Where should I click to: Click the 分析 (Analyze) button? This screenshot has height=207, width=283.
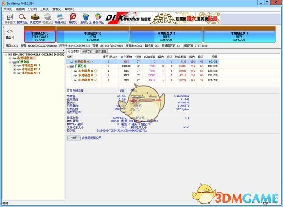pyautogui.click(x=74, y=138)
